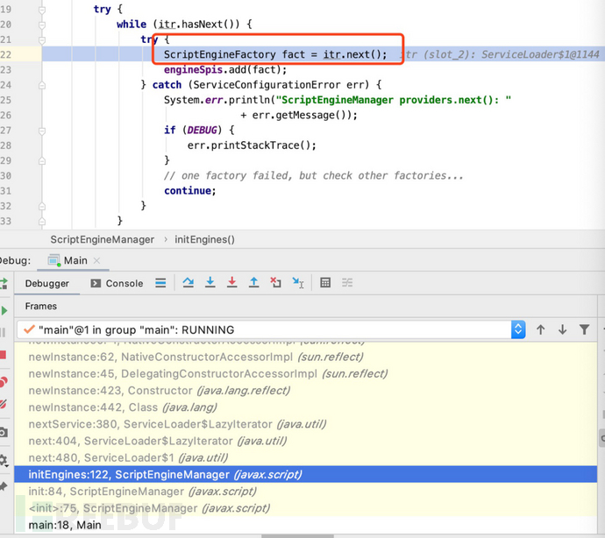Close the Main debug session tab
605x538 pixels.
click(x=96, y=261)
